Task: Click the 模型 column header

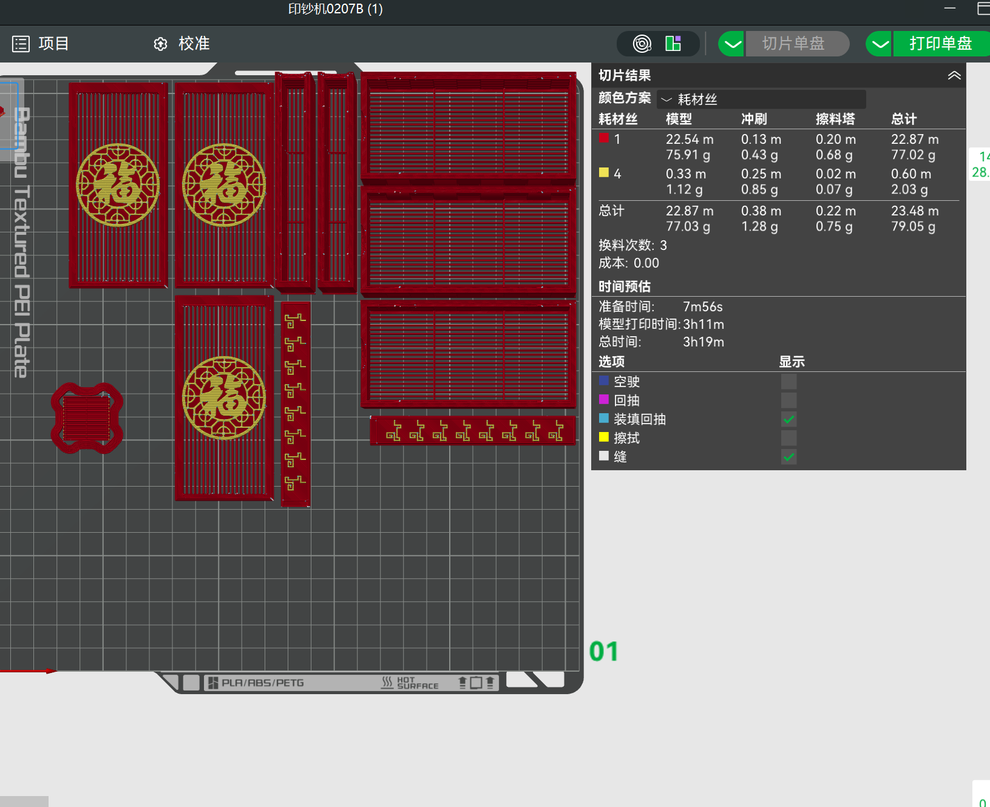Action: [x=679, y=119]
